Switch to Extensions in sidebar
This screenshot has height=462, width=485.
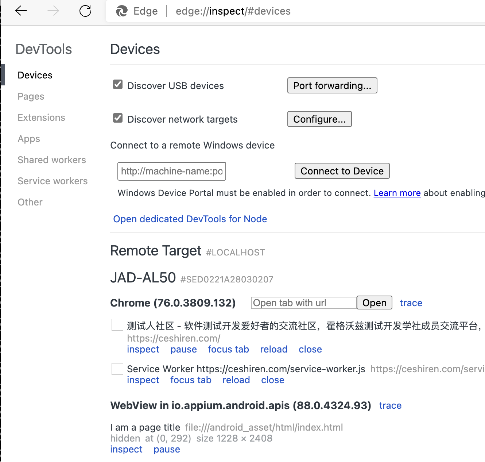pos(41,118)
